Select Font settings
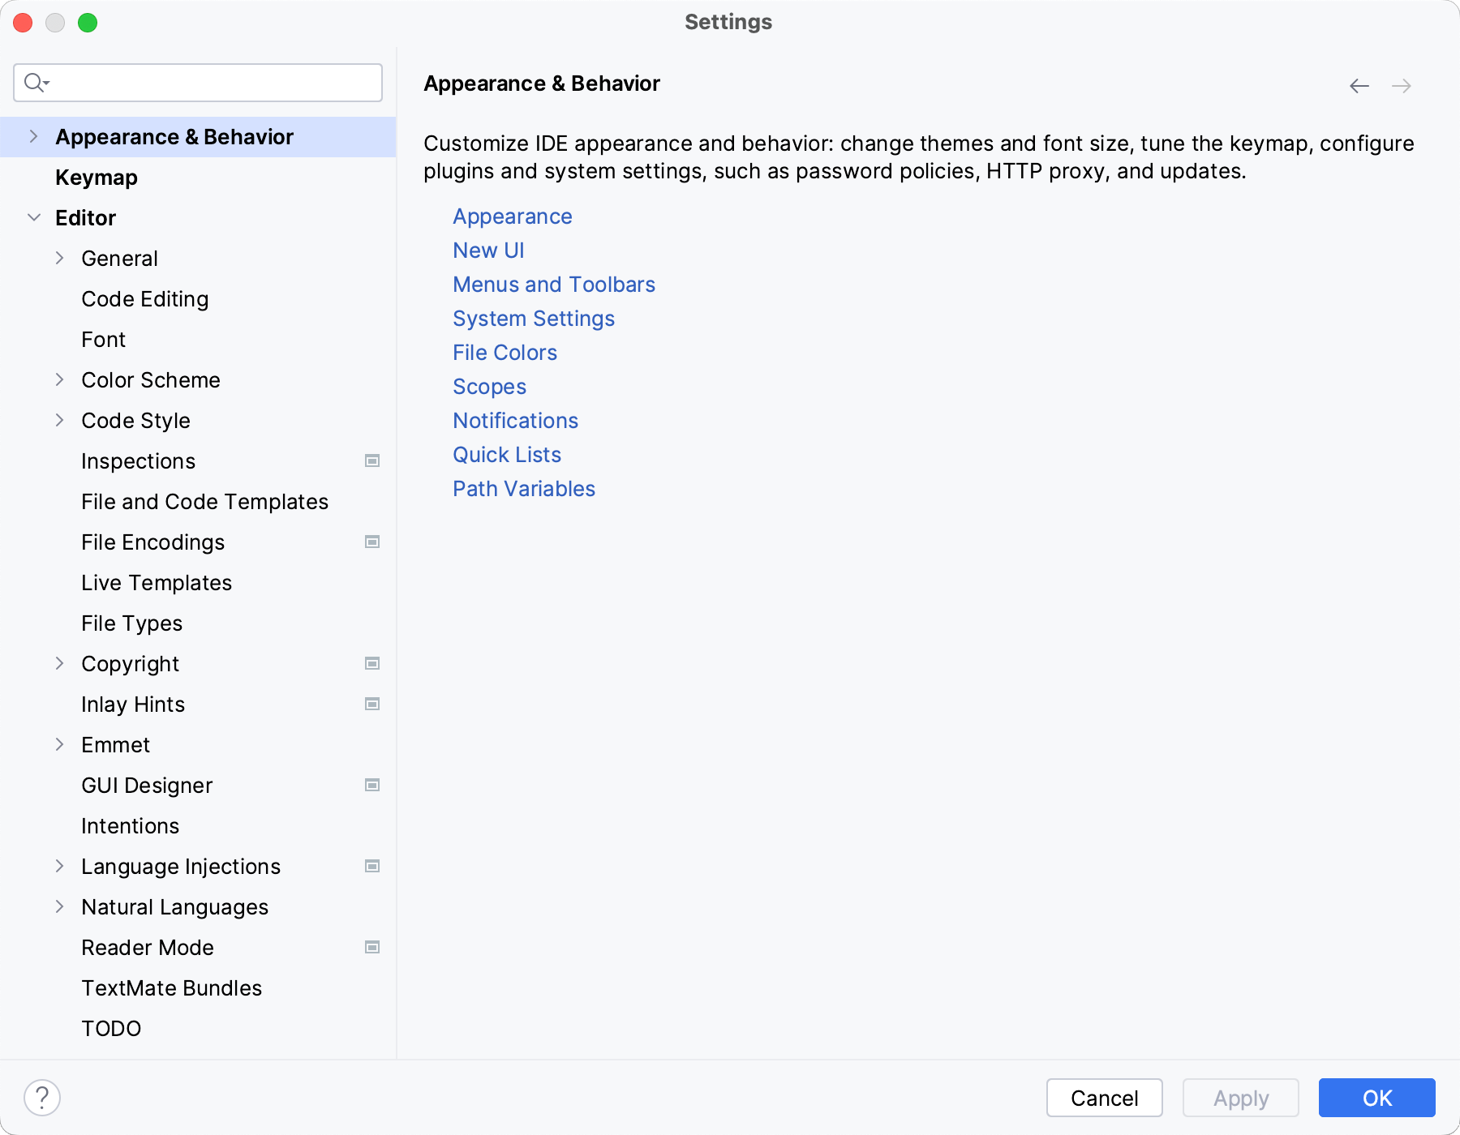Viewport: 1460px width, 1135px height. point(198,340)
